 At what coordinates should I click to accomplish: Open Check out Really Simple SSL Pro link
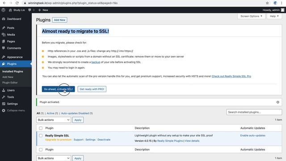pos(231,76)
